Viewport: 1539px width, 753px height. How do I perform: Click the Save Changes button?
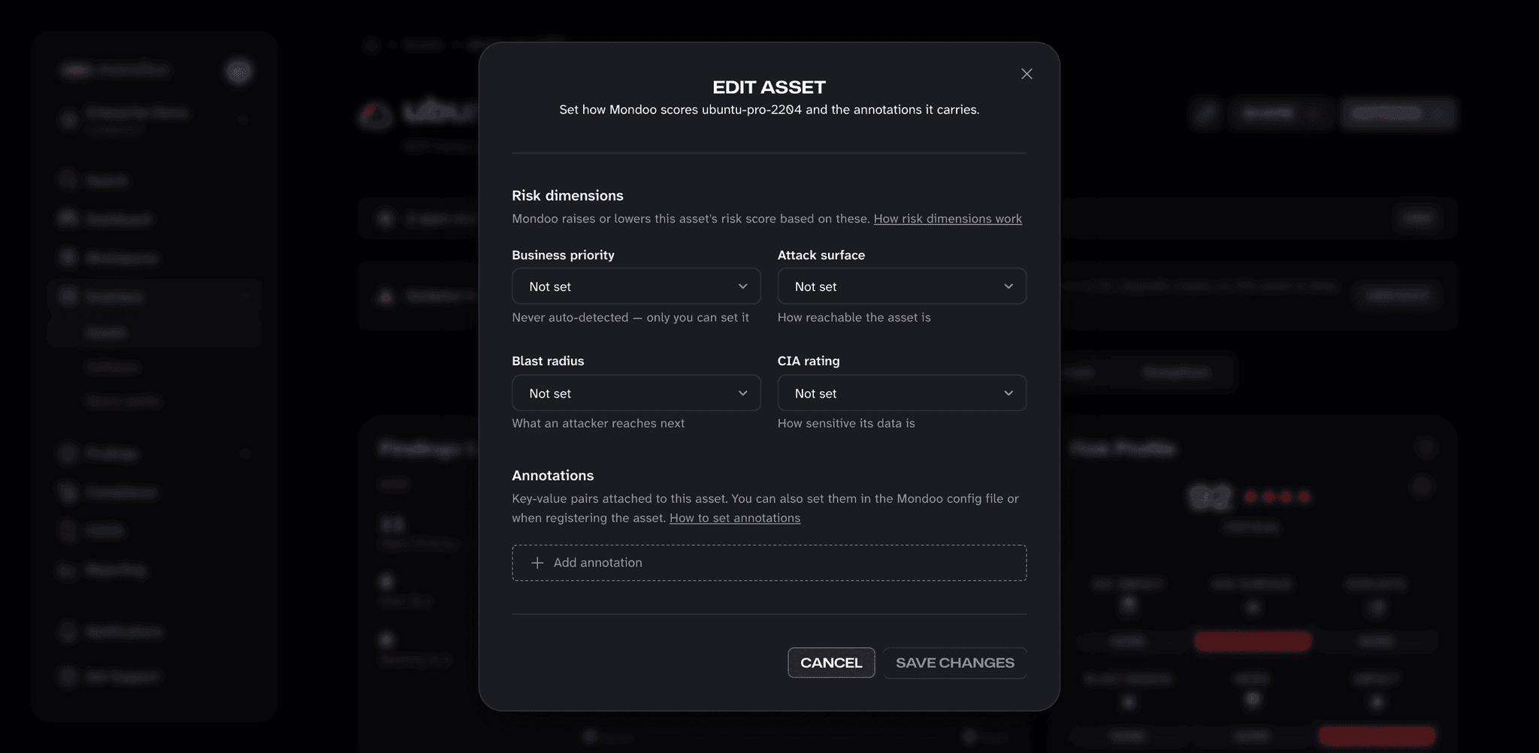955,663
